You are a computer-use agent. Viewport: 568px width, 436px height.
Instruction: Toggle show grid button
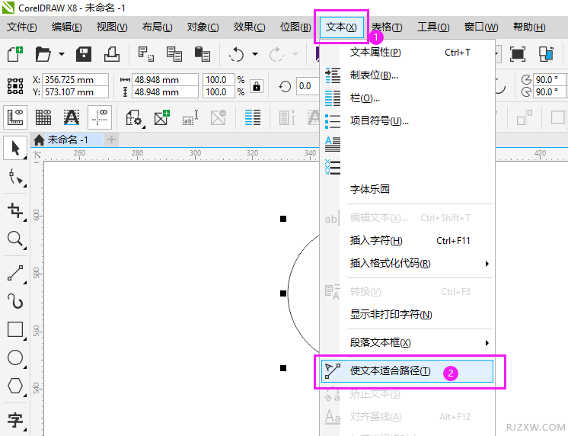click(x=43, y=117)
